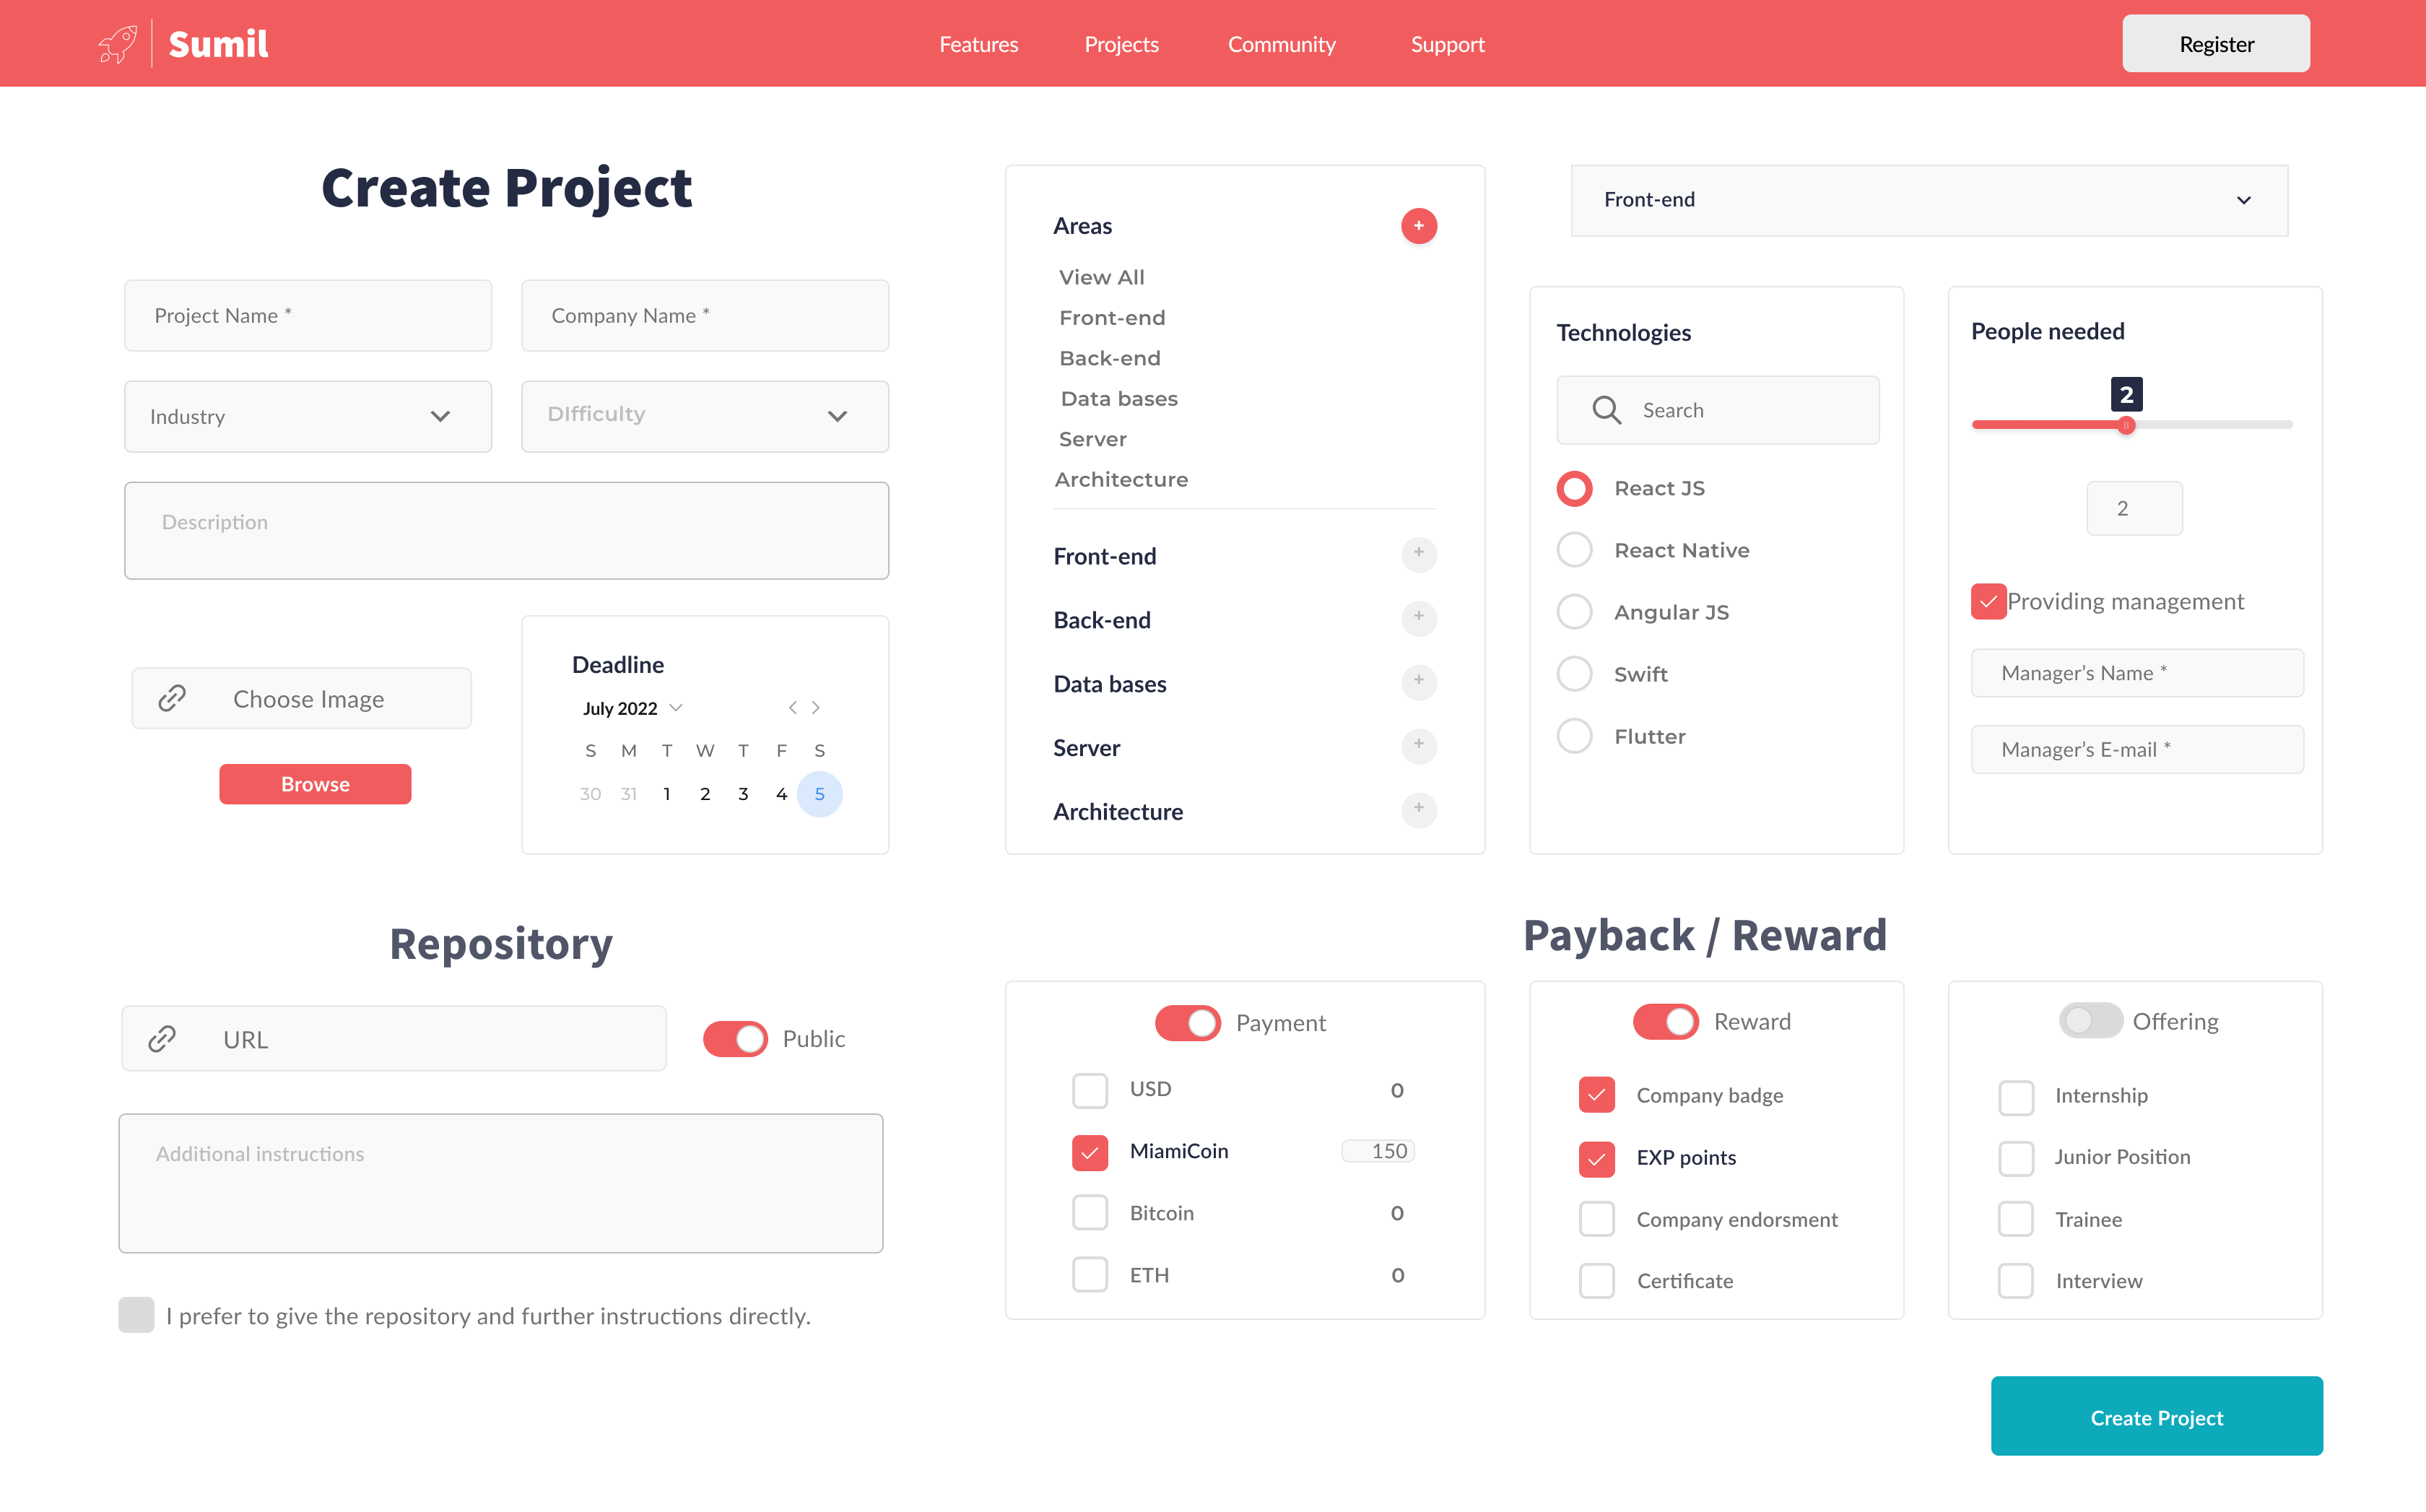Click the magnifier icon in Technologies search
The width and height of the screenshot is (2426, 1512).
[x=1606, y=410]
